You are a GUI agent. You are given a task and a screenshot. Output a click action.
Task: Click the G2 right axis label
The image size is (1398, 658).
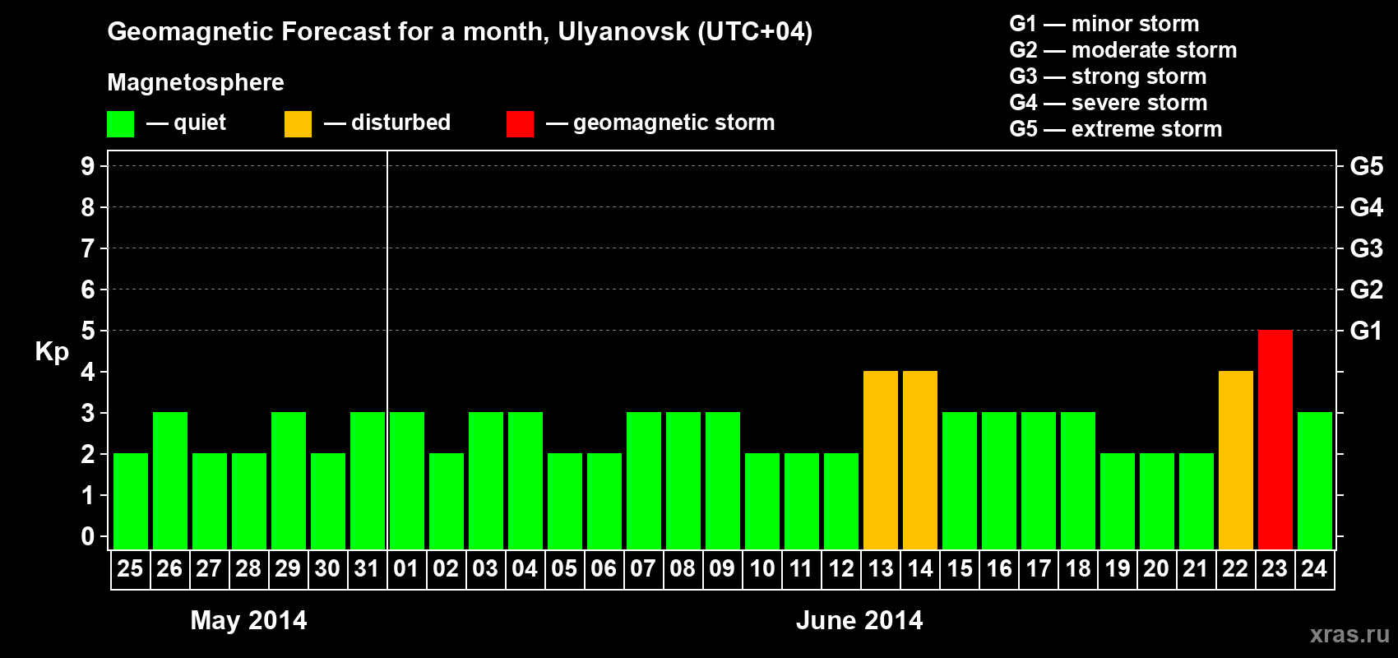coord(1366,290)
